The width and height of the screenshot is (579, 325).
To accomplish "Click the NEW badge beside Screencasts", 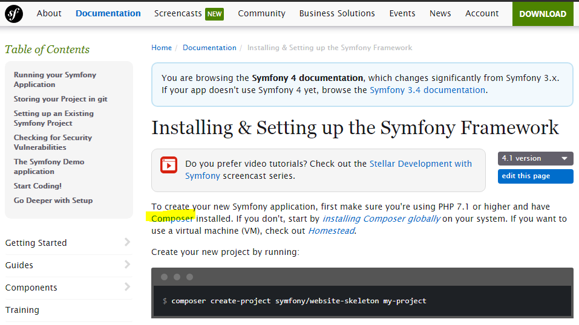I will tap(214, 13).
